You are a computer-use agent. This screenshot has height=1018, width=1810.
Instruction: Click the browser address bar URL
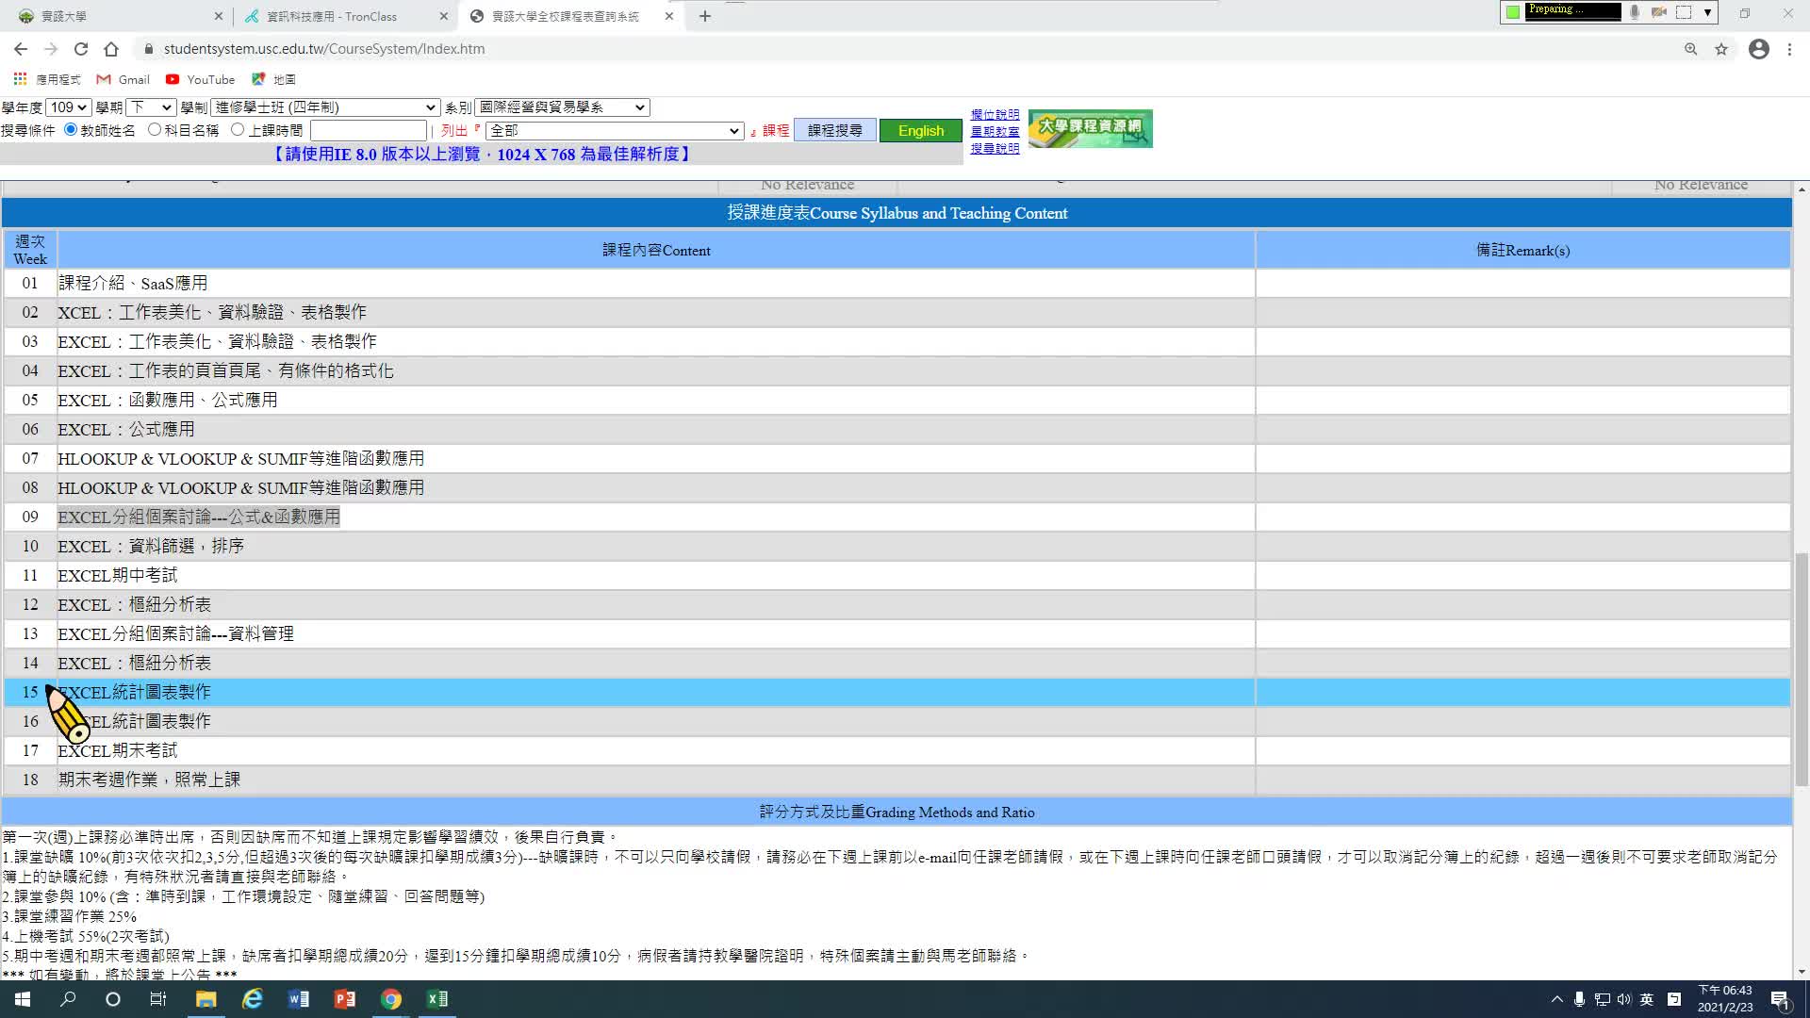click(324, 49)
